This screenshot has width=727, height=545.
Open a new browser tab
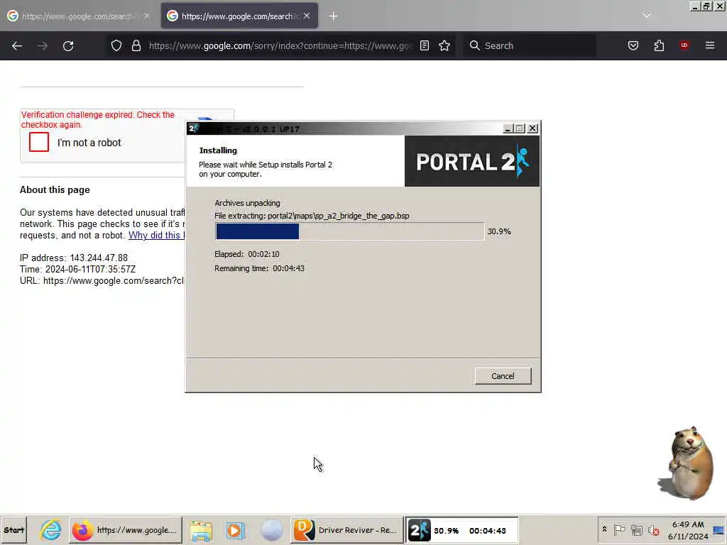(x=334, y=16)
